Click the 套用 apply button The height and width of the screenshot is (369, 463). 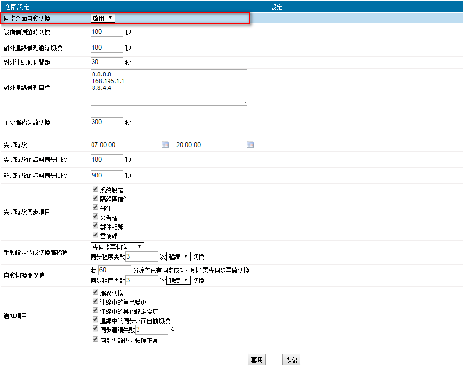[257, 360]
